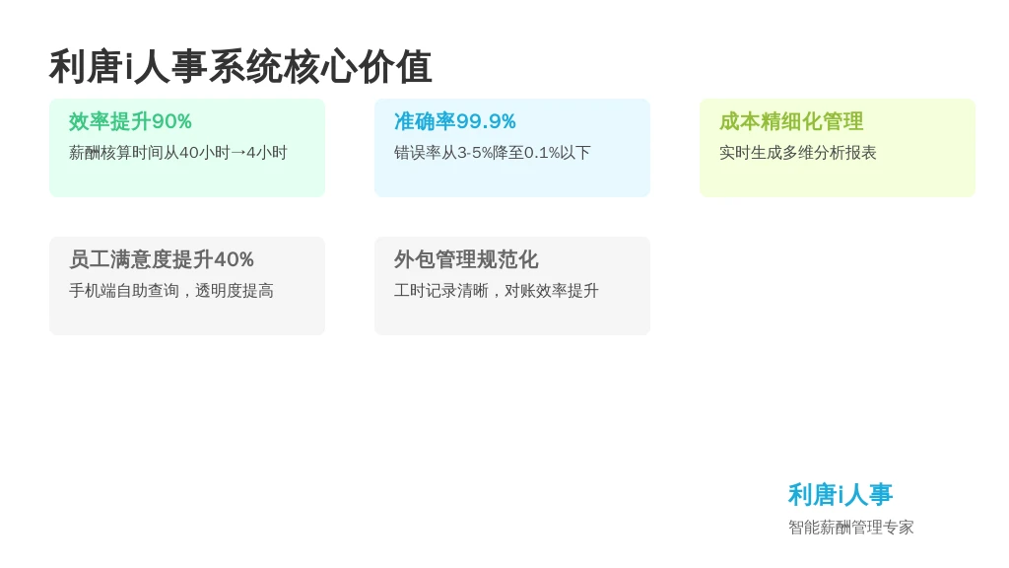Viewport: 1009px width, 568px height.
Task: Click the gray card containing 员工满意度
Action: [187, 319]
